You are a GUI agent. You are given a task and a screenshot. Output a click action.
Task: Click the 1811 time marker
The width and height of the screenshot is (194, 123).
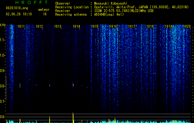(x=21, y=26)
